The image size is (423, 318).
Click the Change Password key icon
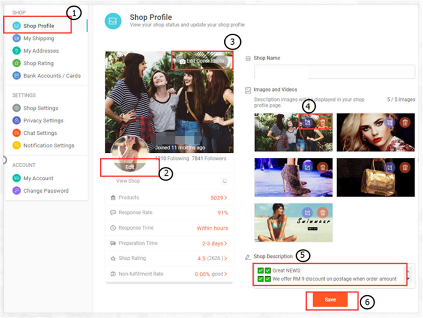point(16,191)
